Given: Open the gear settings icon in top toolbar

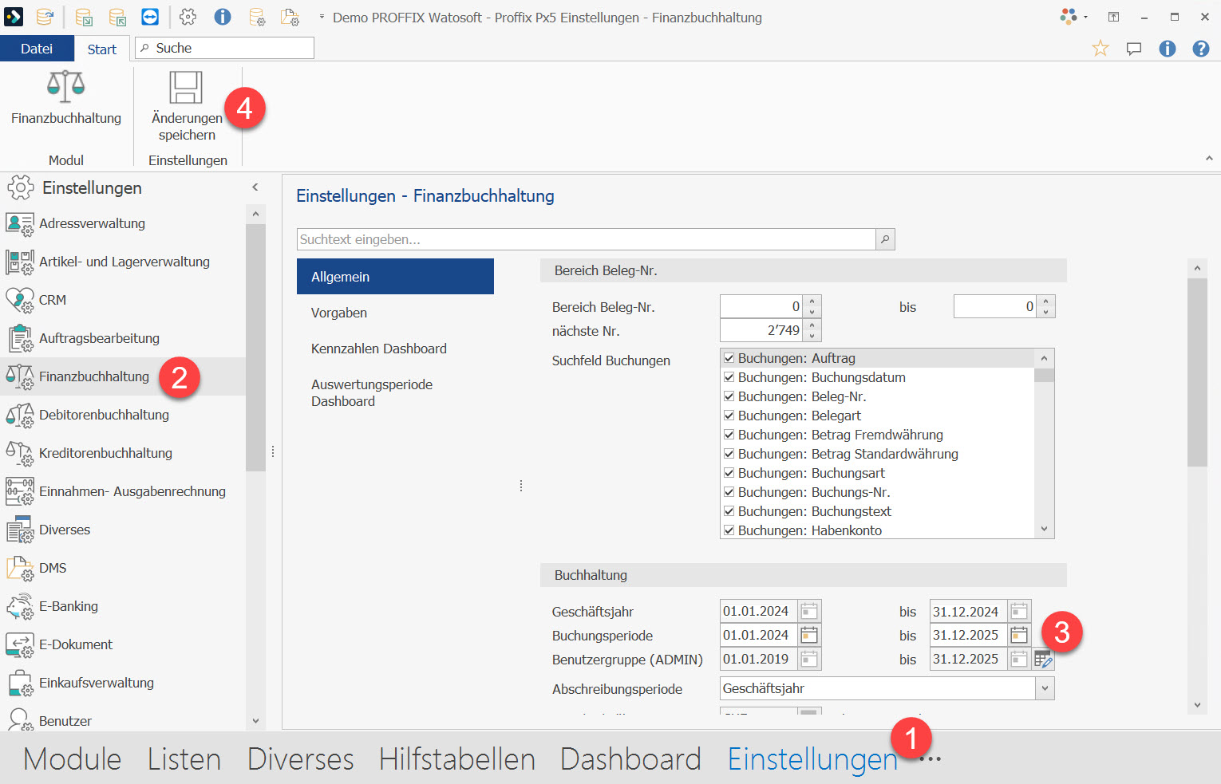Looking at the screenshot, I should pyautogui.click(x=188, y=16).
